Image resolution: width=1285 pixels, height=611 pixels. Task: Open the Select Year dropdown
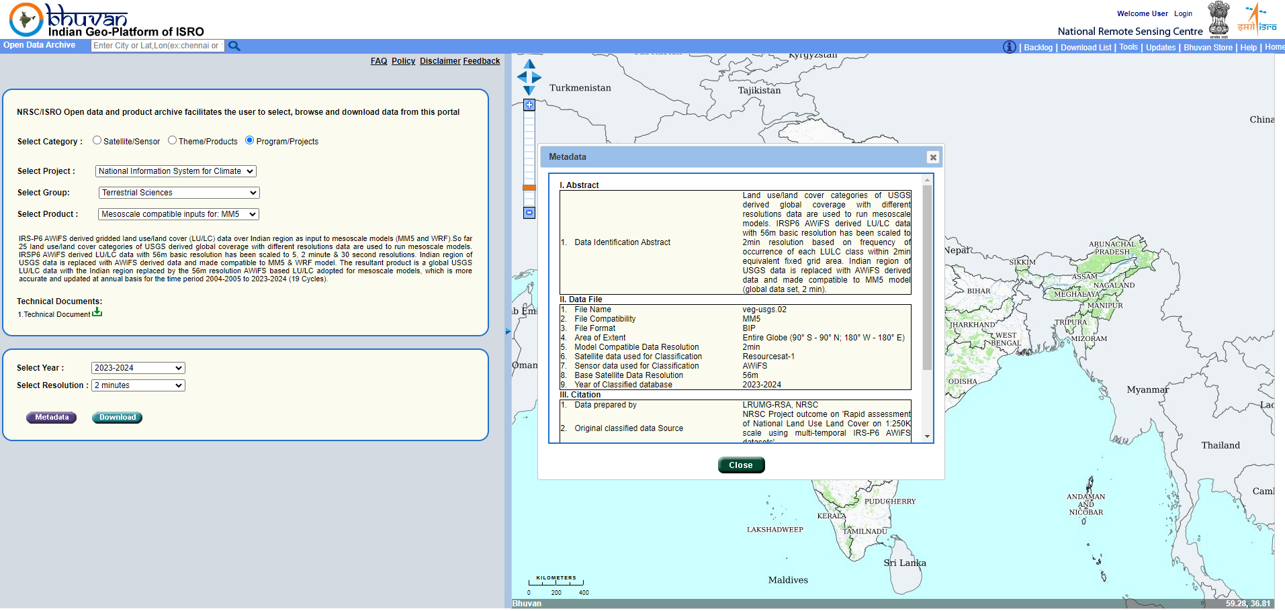[x=138, y=368]
